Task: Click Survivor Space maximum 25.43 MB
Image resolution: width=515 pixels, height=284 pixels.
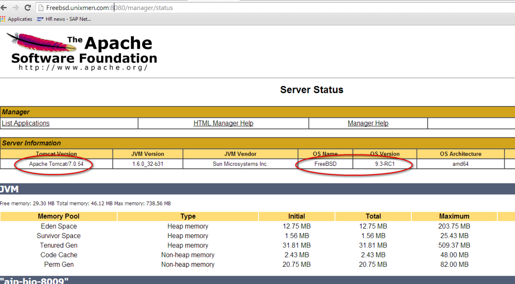Action: [454, 236]
